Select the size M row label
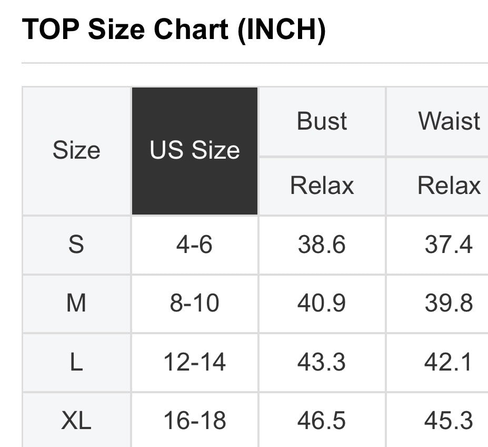Screen dimensions: 488x447 point(76,304)
